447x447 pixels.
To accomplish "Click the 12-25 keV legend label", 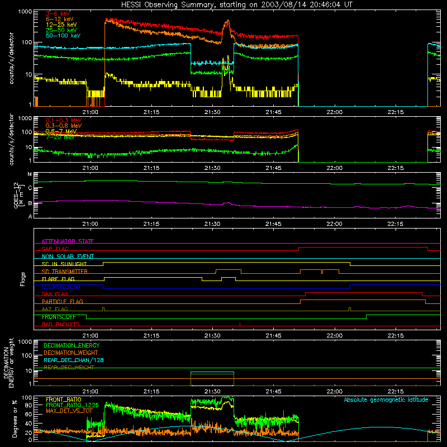I will coord(61,25).
